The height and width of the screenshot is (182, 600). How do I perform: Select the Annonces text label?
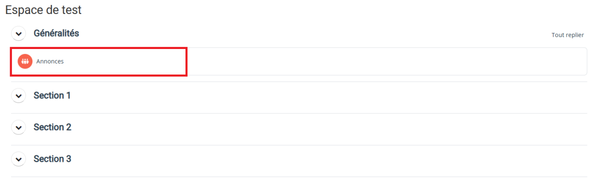click(50, 61)
